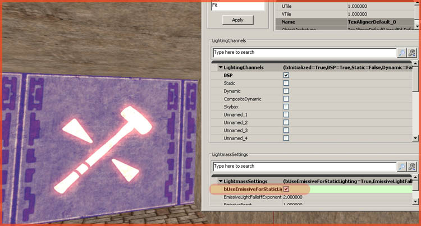Screen dimensions: 421x226
Task: Check the Unnamed_3 channel box
Action: (x=286, y=130)
